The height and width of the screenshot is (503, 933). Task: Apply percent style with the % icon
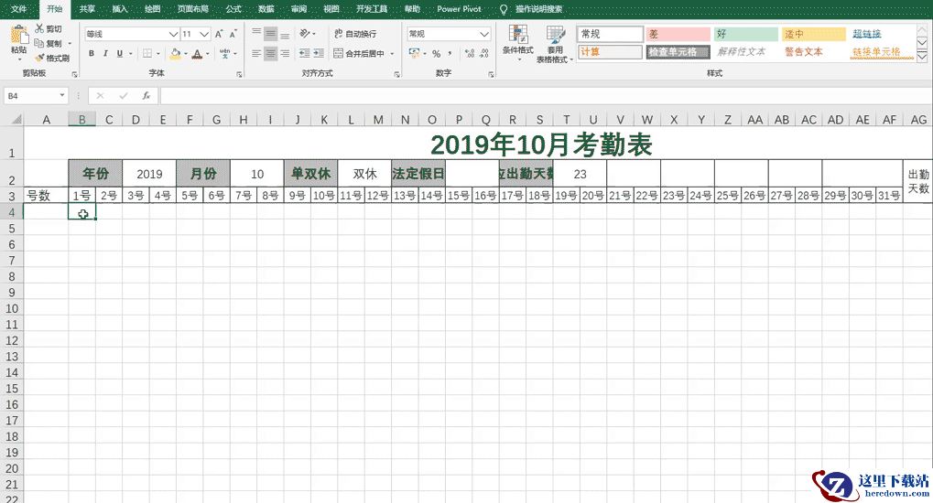[436, 54]
